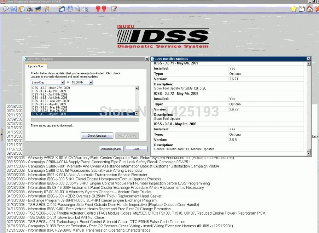This screenshot has height=233, width=319.
Task: Close the IDSS Web Updater dialog
Action: [x=147, y=59]
